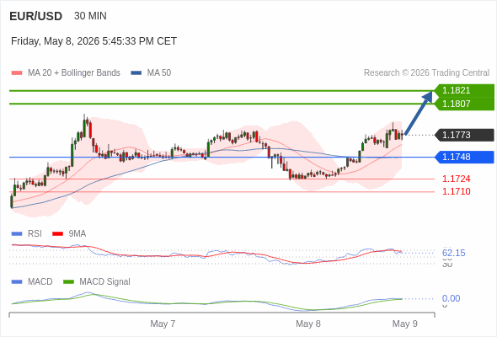Click the green MACD Signal legend marker

(x=68, y=282)
